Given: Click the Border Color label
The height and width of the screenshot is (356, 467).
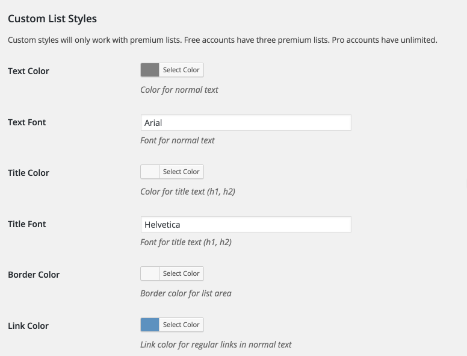Looking at the screenshot, I should 34,275.
